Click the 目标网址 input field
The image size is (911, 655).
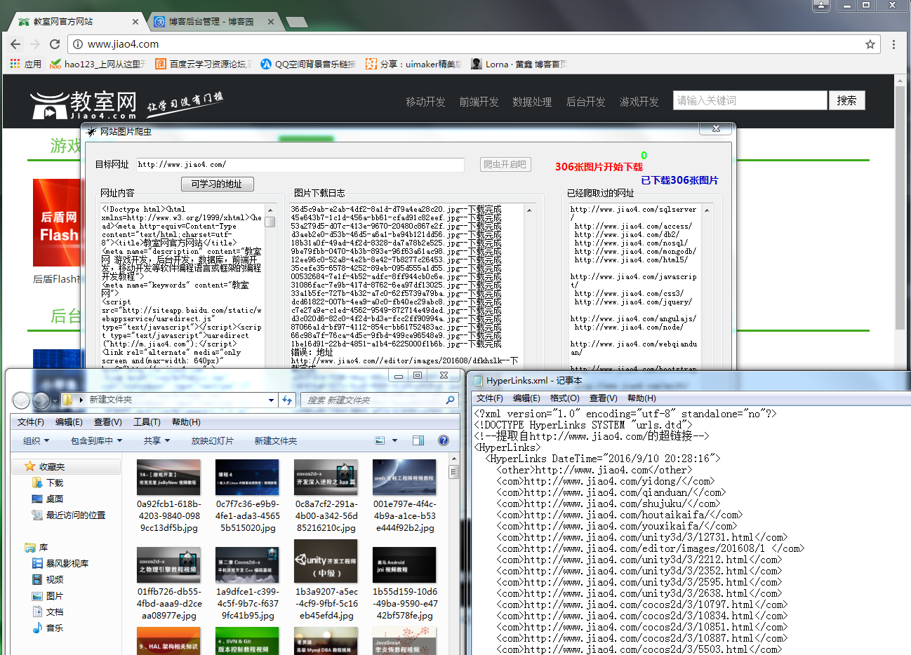click(300, 165)
